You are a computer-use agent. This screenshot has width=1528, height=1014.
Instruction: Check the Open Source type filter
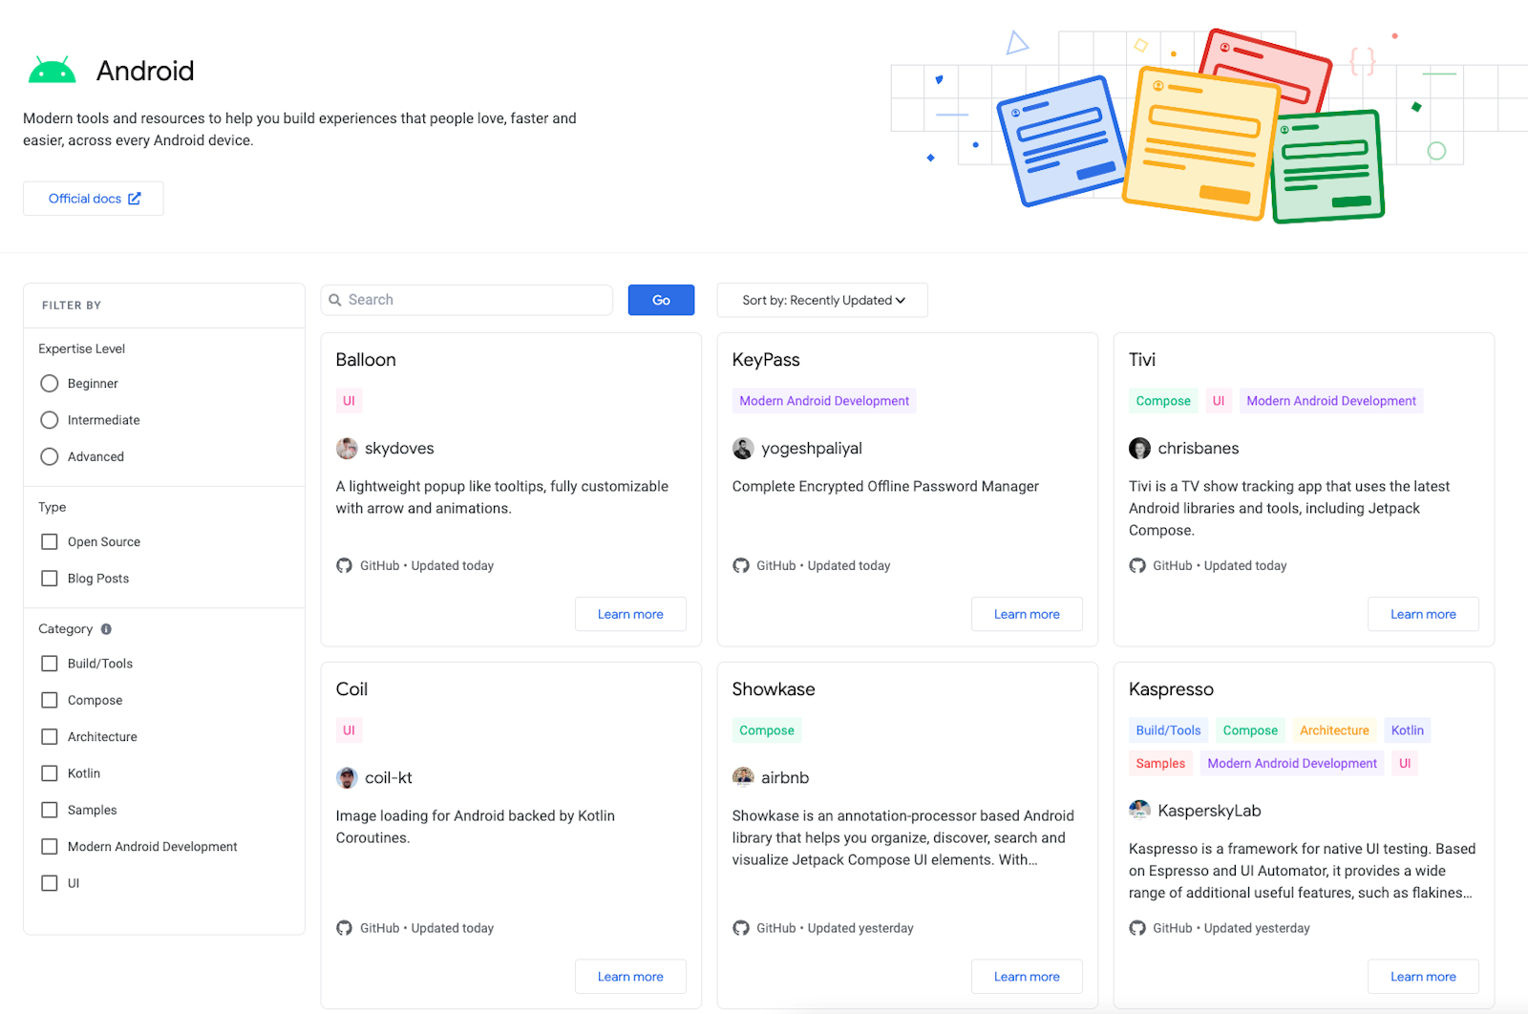coord(50,542)
